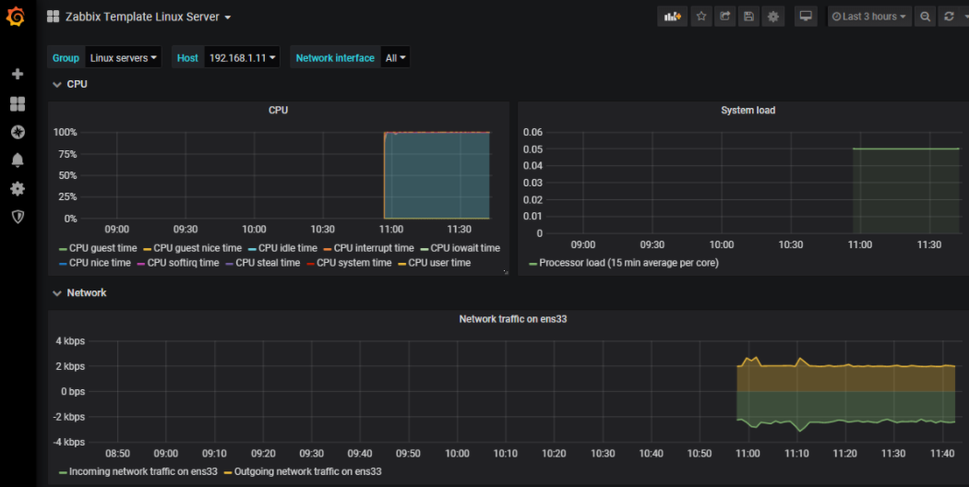Cycle view mode with the monitor icon

[x=806, y=17]
